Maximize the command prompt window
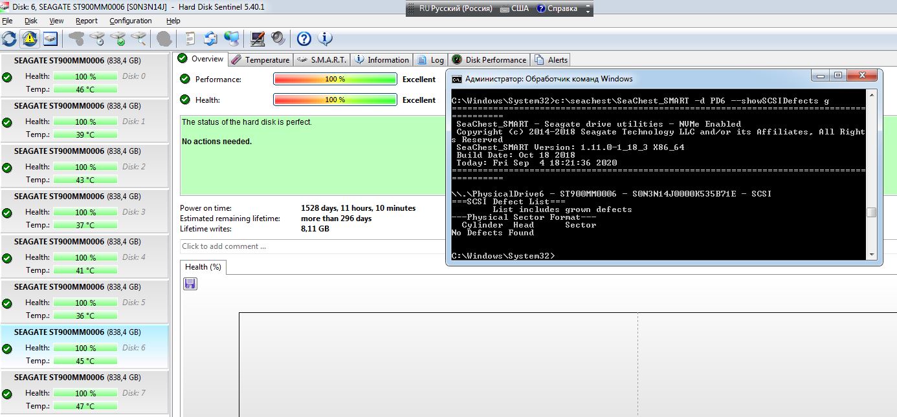The width and height of the screenshot is (897, 417). (x=837, y=76)
